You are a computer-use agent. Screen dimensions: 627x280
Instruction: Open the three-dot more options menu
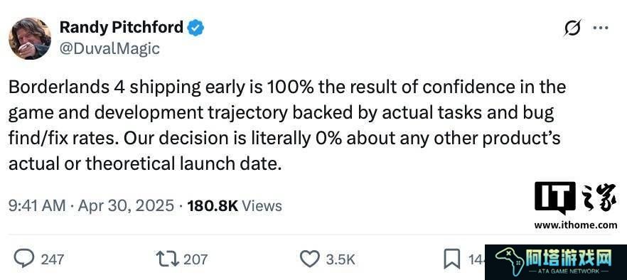(601, 28)
